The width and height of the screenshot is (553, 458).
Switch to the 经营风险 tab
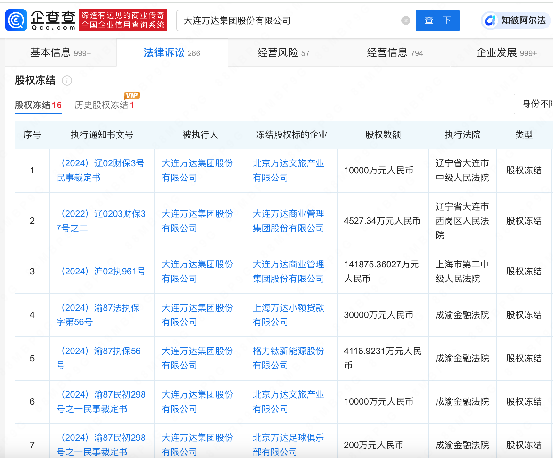(x=284, y=53)
